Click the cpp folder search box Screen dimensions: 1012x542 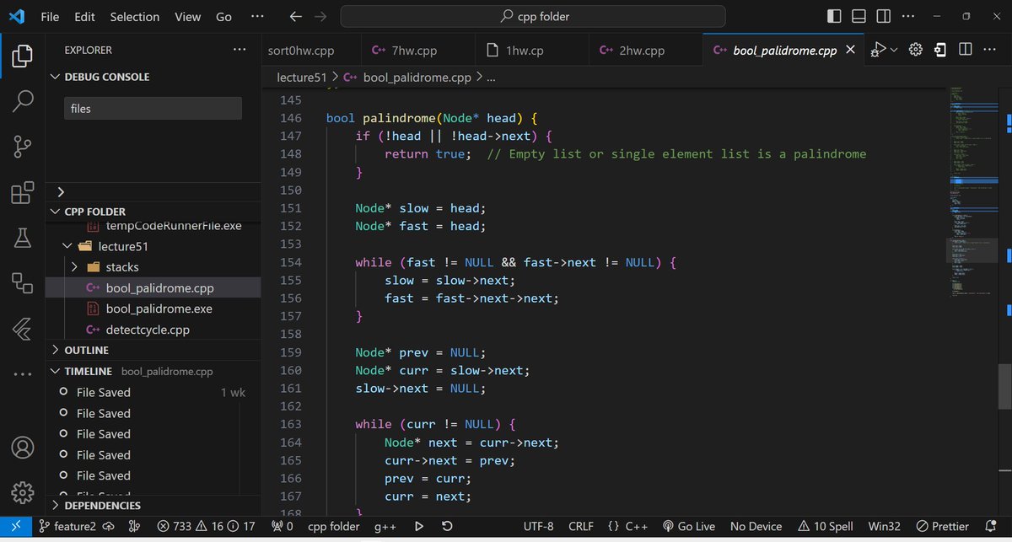pos(533,16)
